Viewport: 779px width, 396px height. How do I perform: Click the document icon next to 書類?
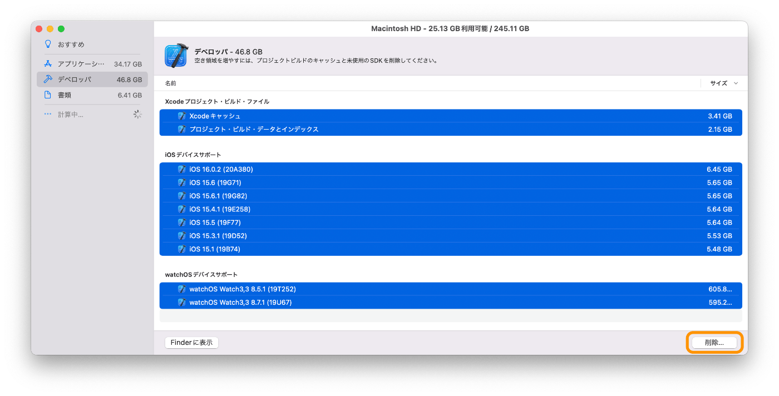coord(48,95)
